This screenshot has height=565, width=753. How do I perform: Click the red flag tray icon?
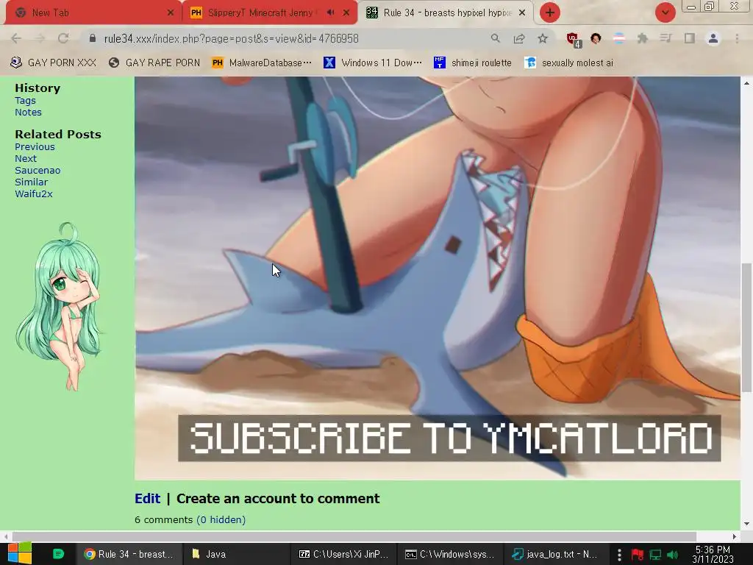tap(638, 555)
